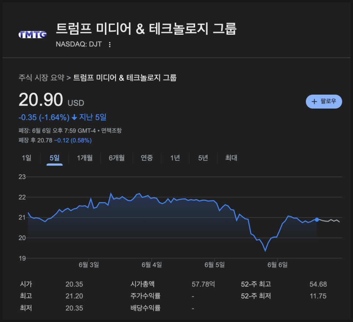The image size is (353, 322).
Task: Open the 주식 시장 요약 breadcrumb link
Action: click(41, 78)
